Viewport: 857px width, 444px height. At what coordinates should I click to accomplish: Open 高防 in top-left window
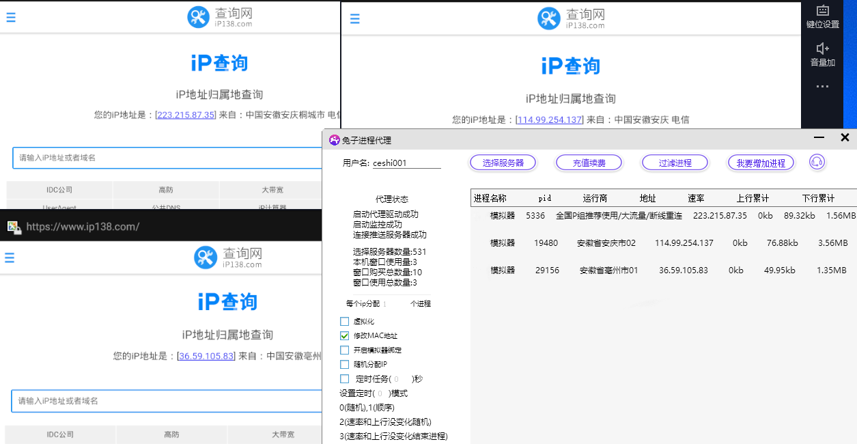166,190
